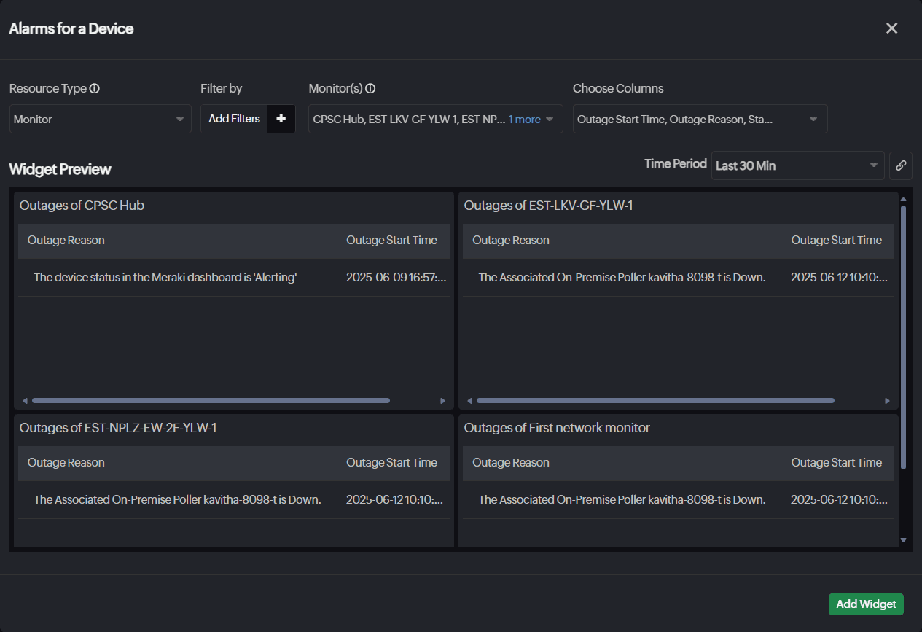
Task: Open the Time Period dropdown set to Last 30 Min
Action: coord(797,165)
